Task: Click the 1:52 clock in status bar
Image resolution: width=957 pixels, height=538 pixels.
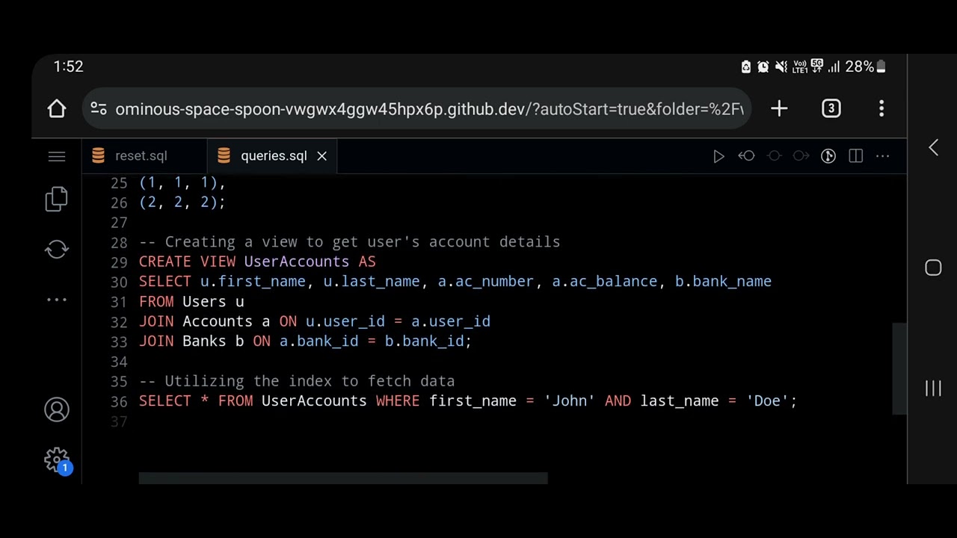Action: click(68, 67)
